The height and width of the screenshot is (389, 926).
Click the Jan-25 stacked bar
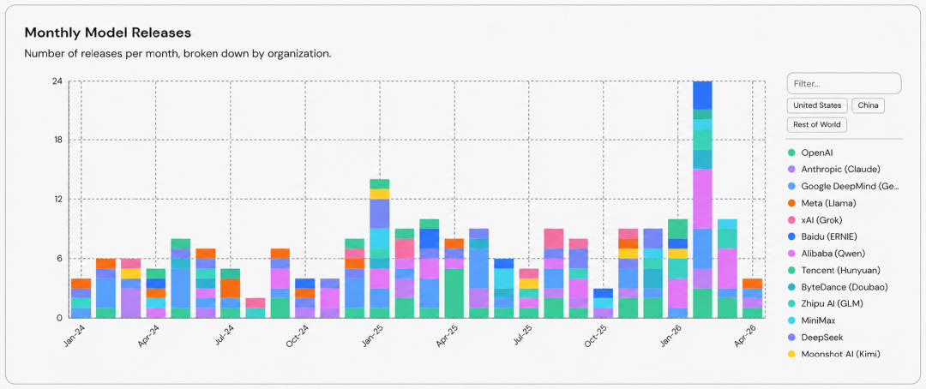click(x=379, y=248)
